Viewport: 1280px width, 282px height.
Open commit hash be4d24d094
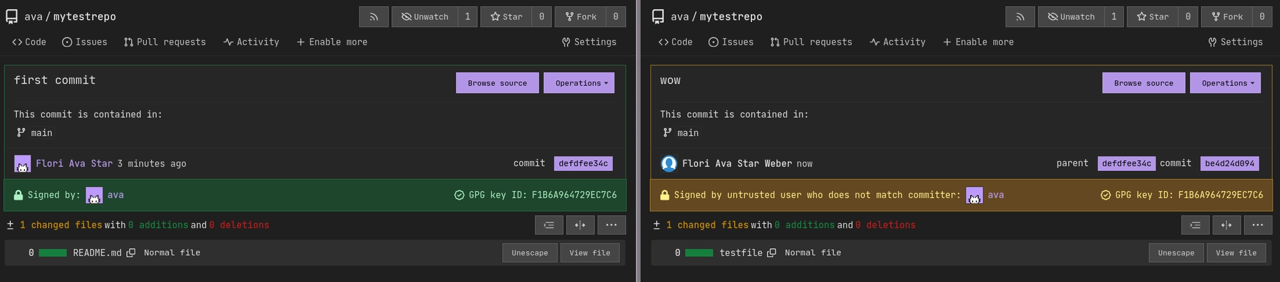pyautogui.click(x=1229, y=163)
